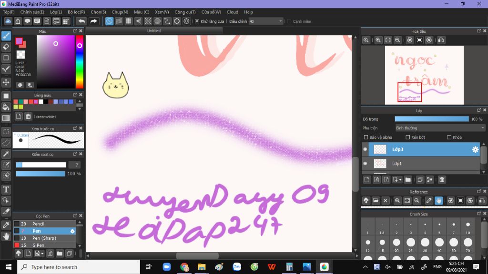Select the Move tool

(6, 82)
